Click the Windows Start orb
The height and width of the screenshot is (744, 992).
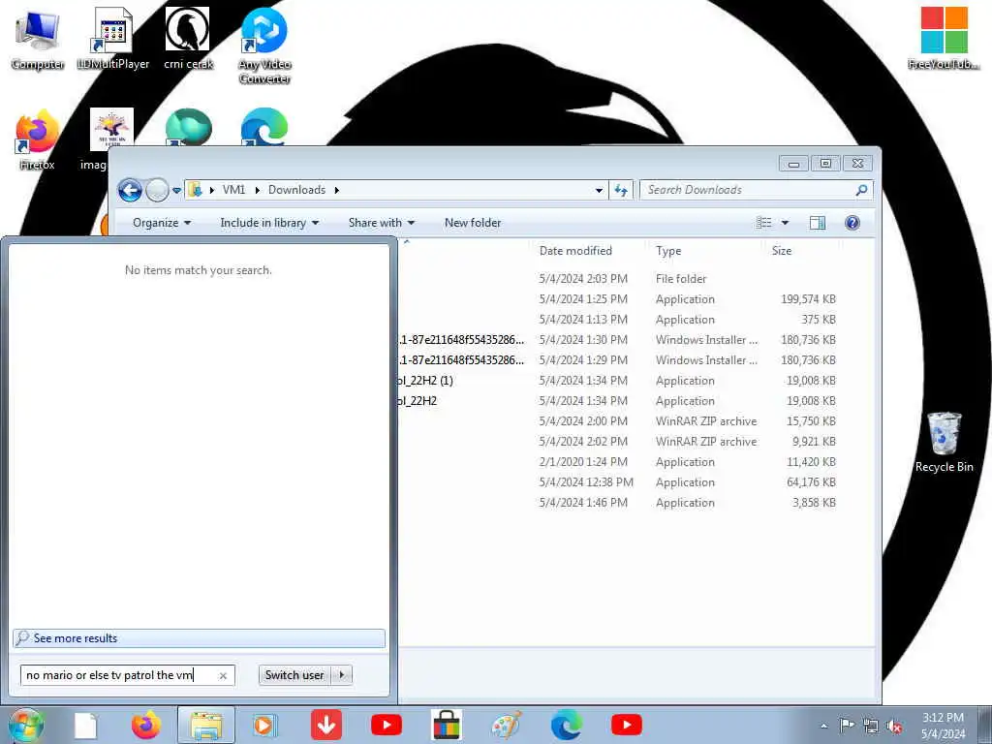click(x=26, y=725)
